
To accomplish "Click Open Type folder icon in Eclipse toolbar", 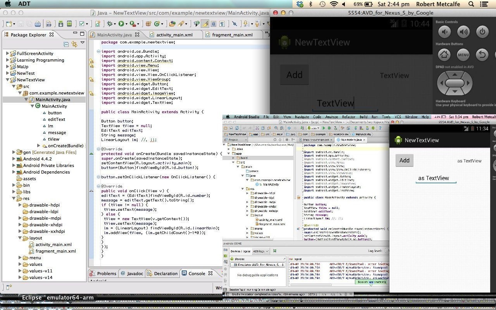I will [x=172, y=24].
